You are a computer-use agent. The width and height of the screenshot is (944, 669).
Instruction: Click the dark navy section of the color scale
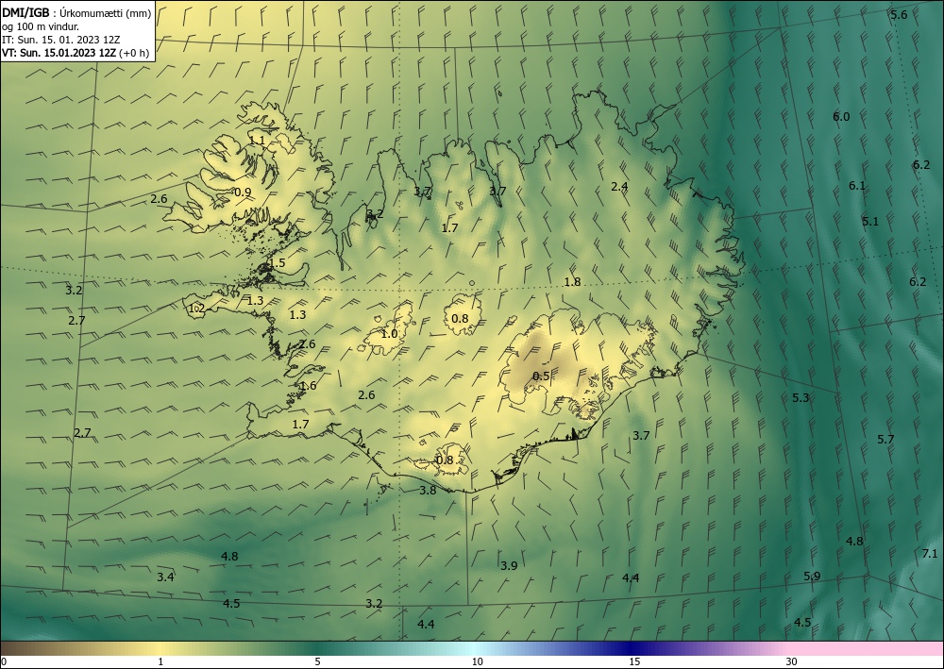click(629, 648)
